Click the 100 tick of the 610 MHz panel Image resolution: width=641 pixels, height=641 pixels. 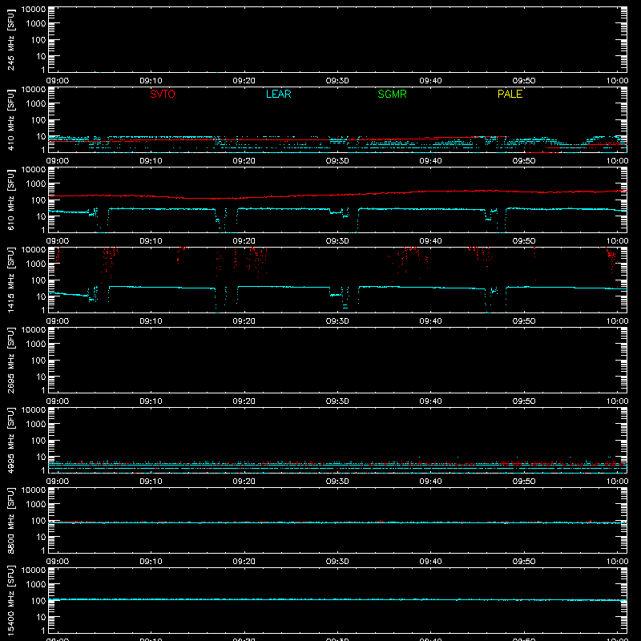point(38,200)
